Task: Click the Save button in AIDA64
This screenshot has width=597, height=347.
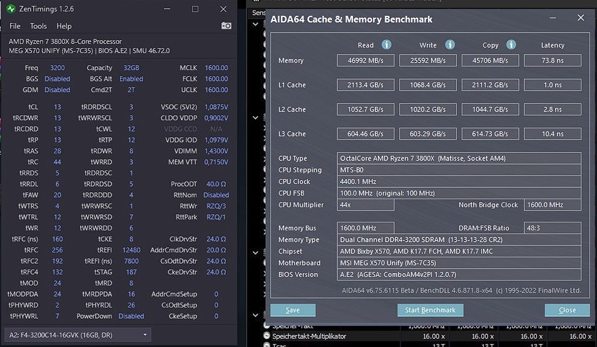Action: pos(293,310)
